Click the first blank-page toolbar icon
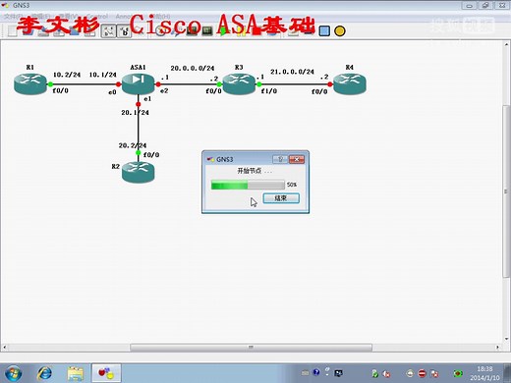The height and width of the screenshot is (383, 511). tap(12, 31)
